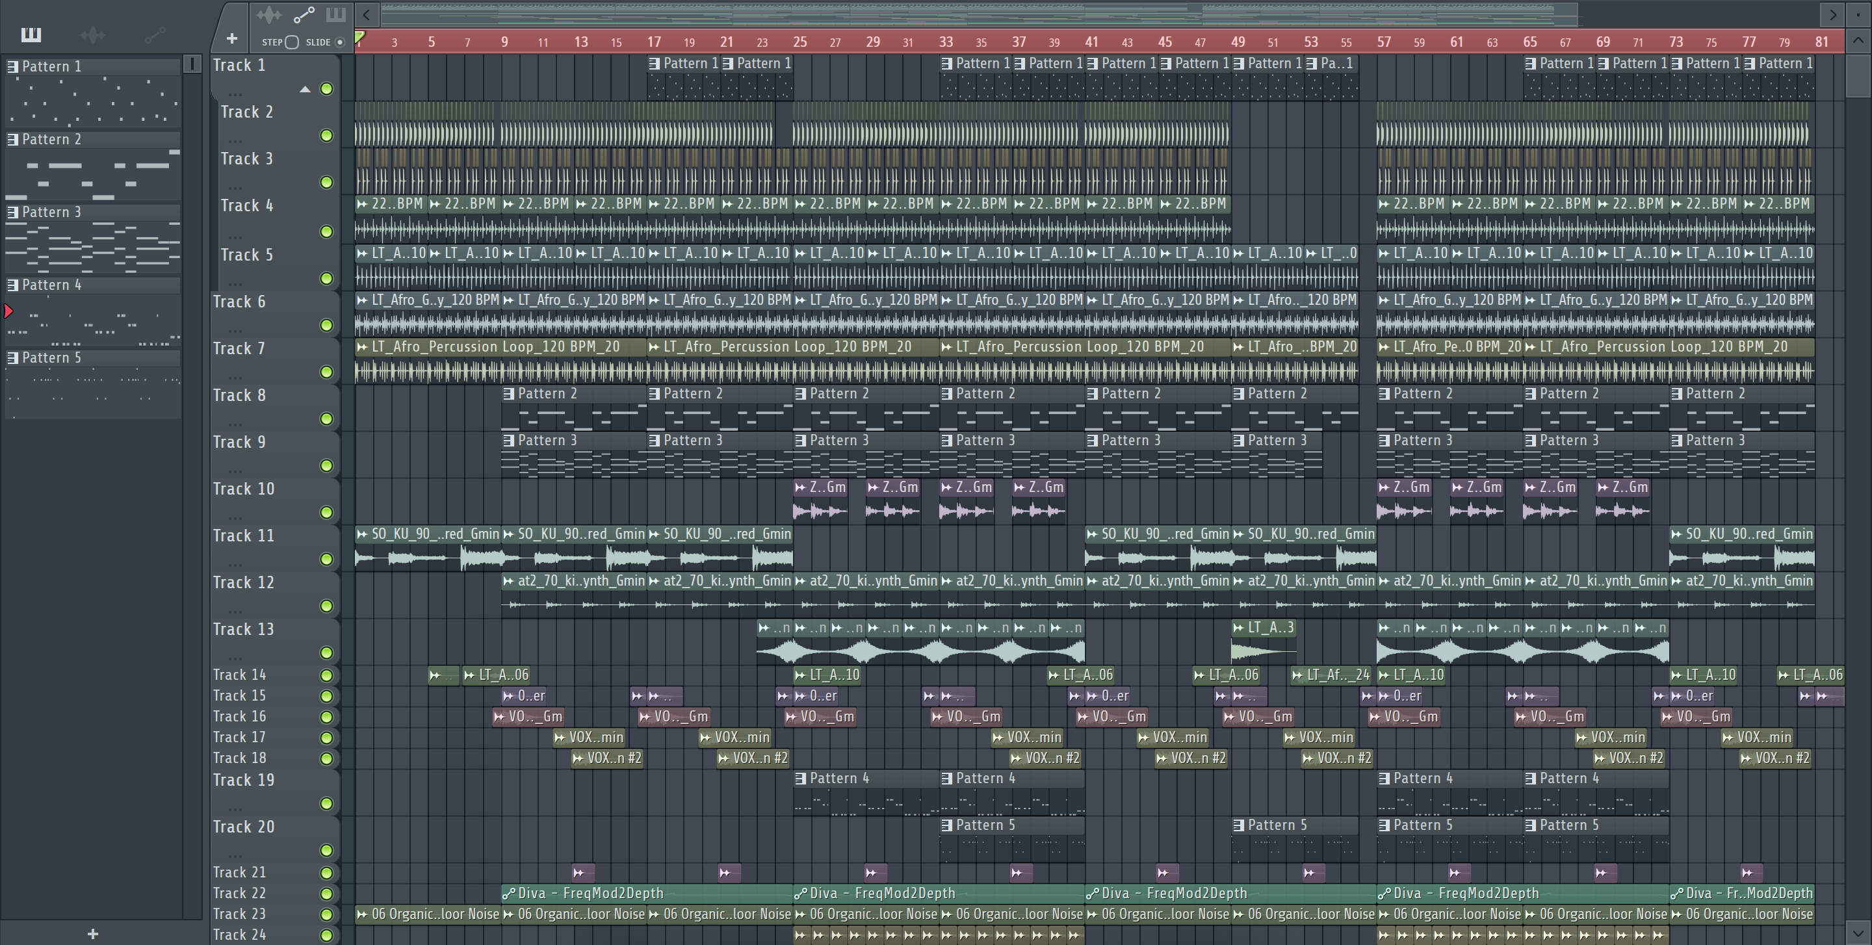Select first 06 Organic Floor Noise clip on Track 23
The height and width of the screenshot is (945, 1872).
[x=428, y=914]
